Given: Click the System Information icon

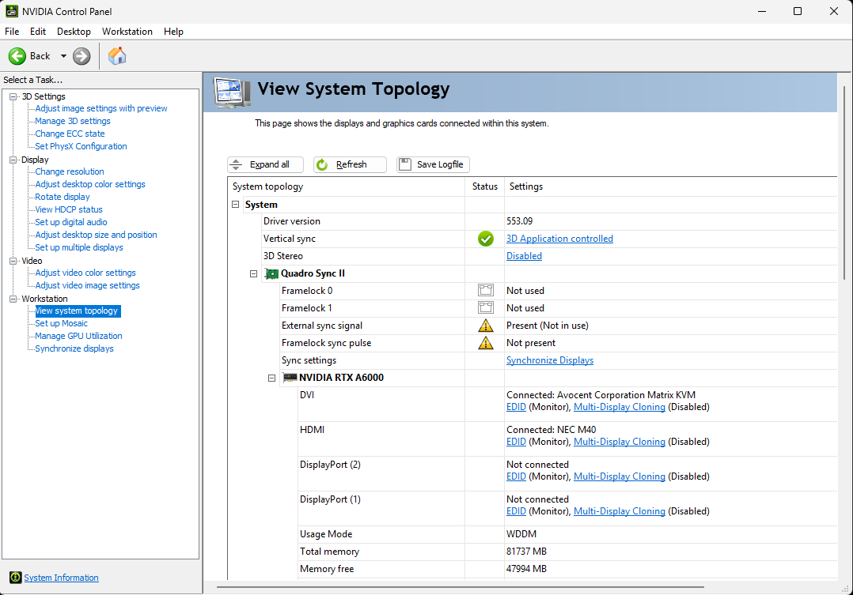Looking at the screenshot, I should pos(15,578).
